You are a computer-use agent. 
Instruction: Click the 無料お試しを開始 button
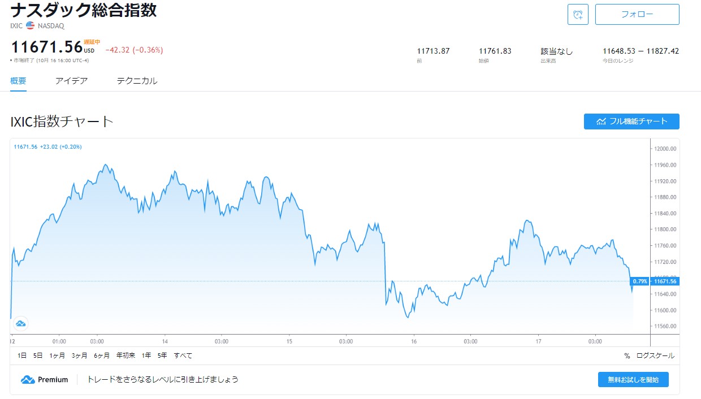tap(633, 379)
